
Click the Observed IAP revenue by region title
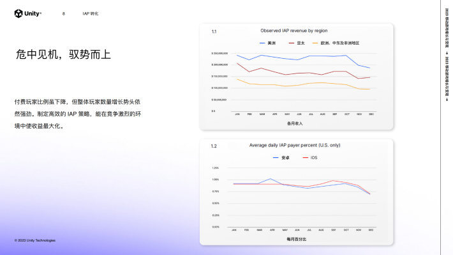(x=294, y=31)
